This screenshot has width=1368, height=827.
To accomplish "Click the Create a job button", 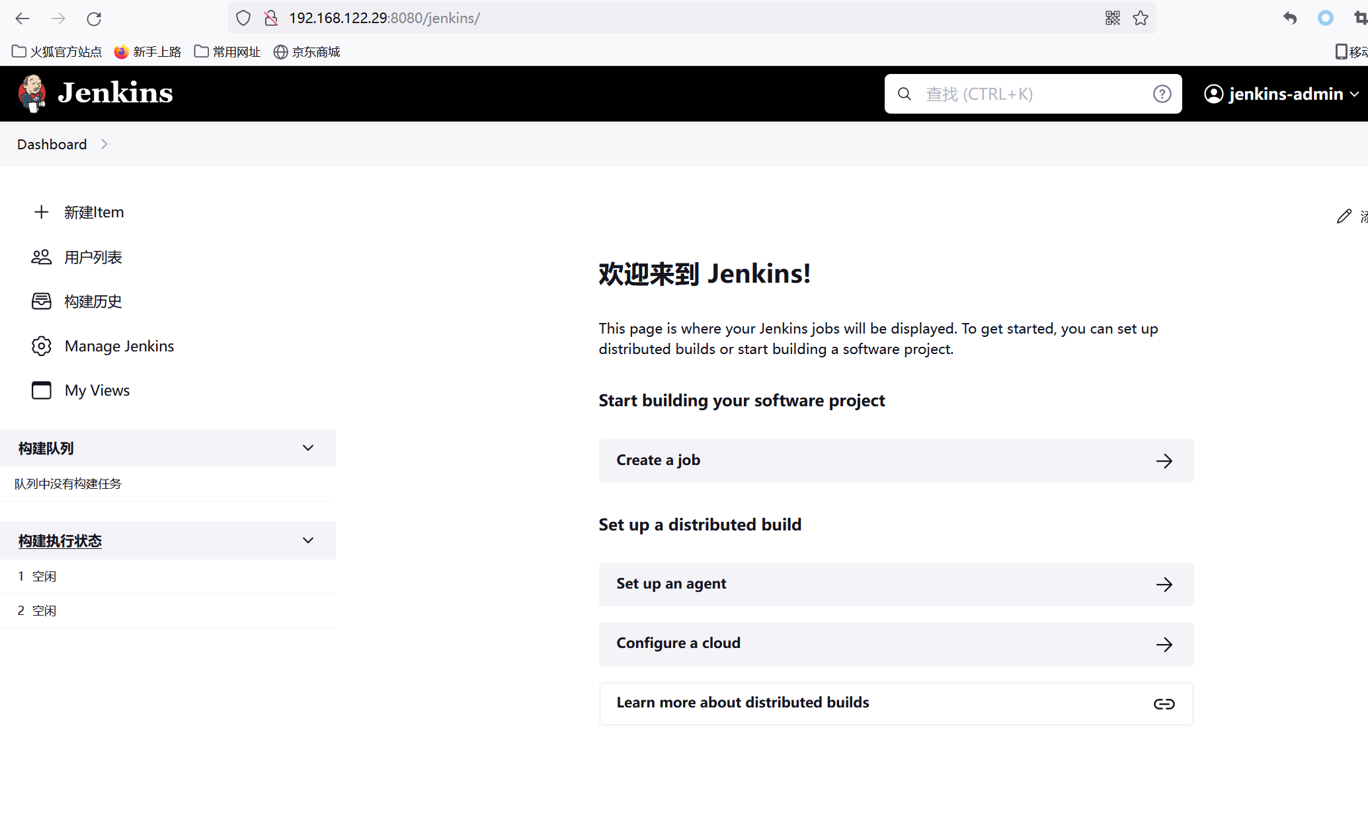I will point(896,460).
